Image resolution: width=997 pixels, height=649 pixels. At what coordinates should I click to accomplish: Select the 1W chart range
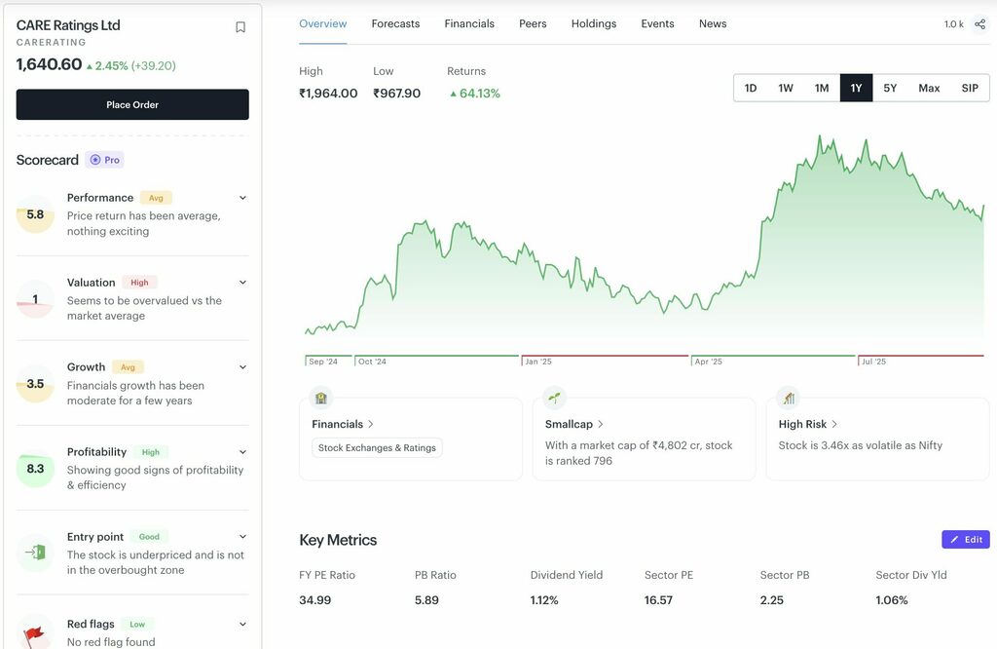click(x=786, y=88)
